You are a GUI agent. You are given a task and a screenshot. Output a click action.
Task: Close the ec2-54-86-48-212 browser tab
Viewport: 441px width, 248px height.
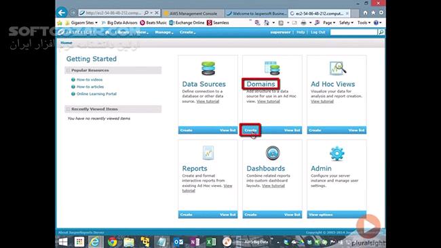(347, 13)
